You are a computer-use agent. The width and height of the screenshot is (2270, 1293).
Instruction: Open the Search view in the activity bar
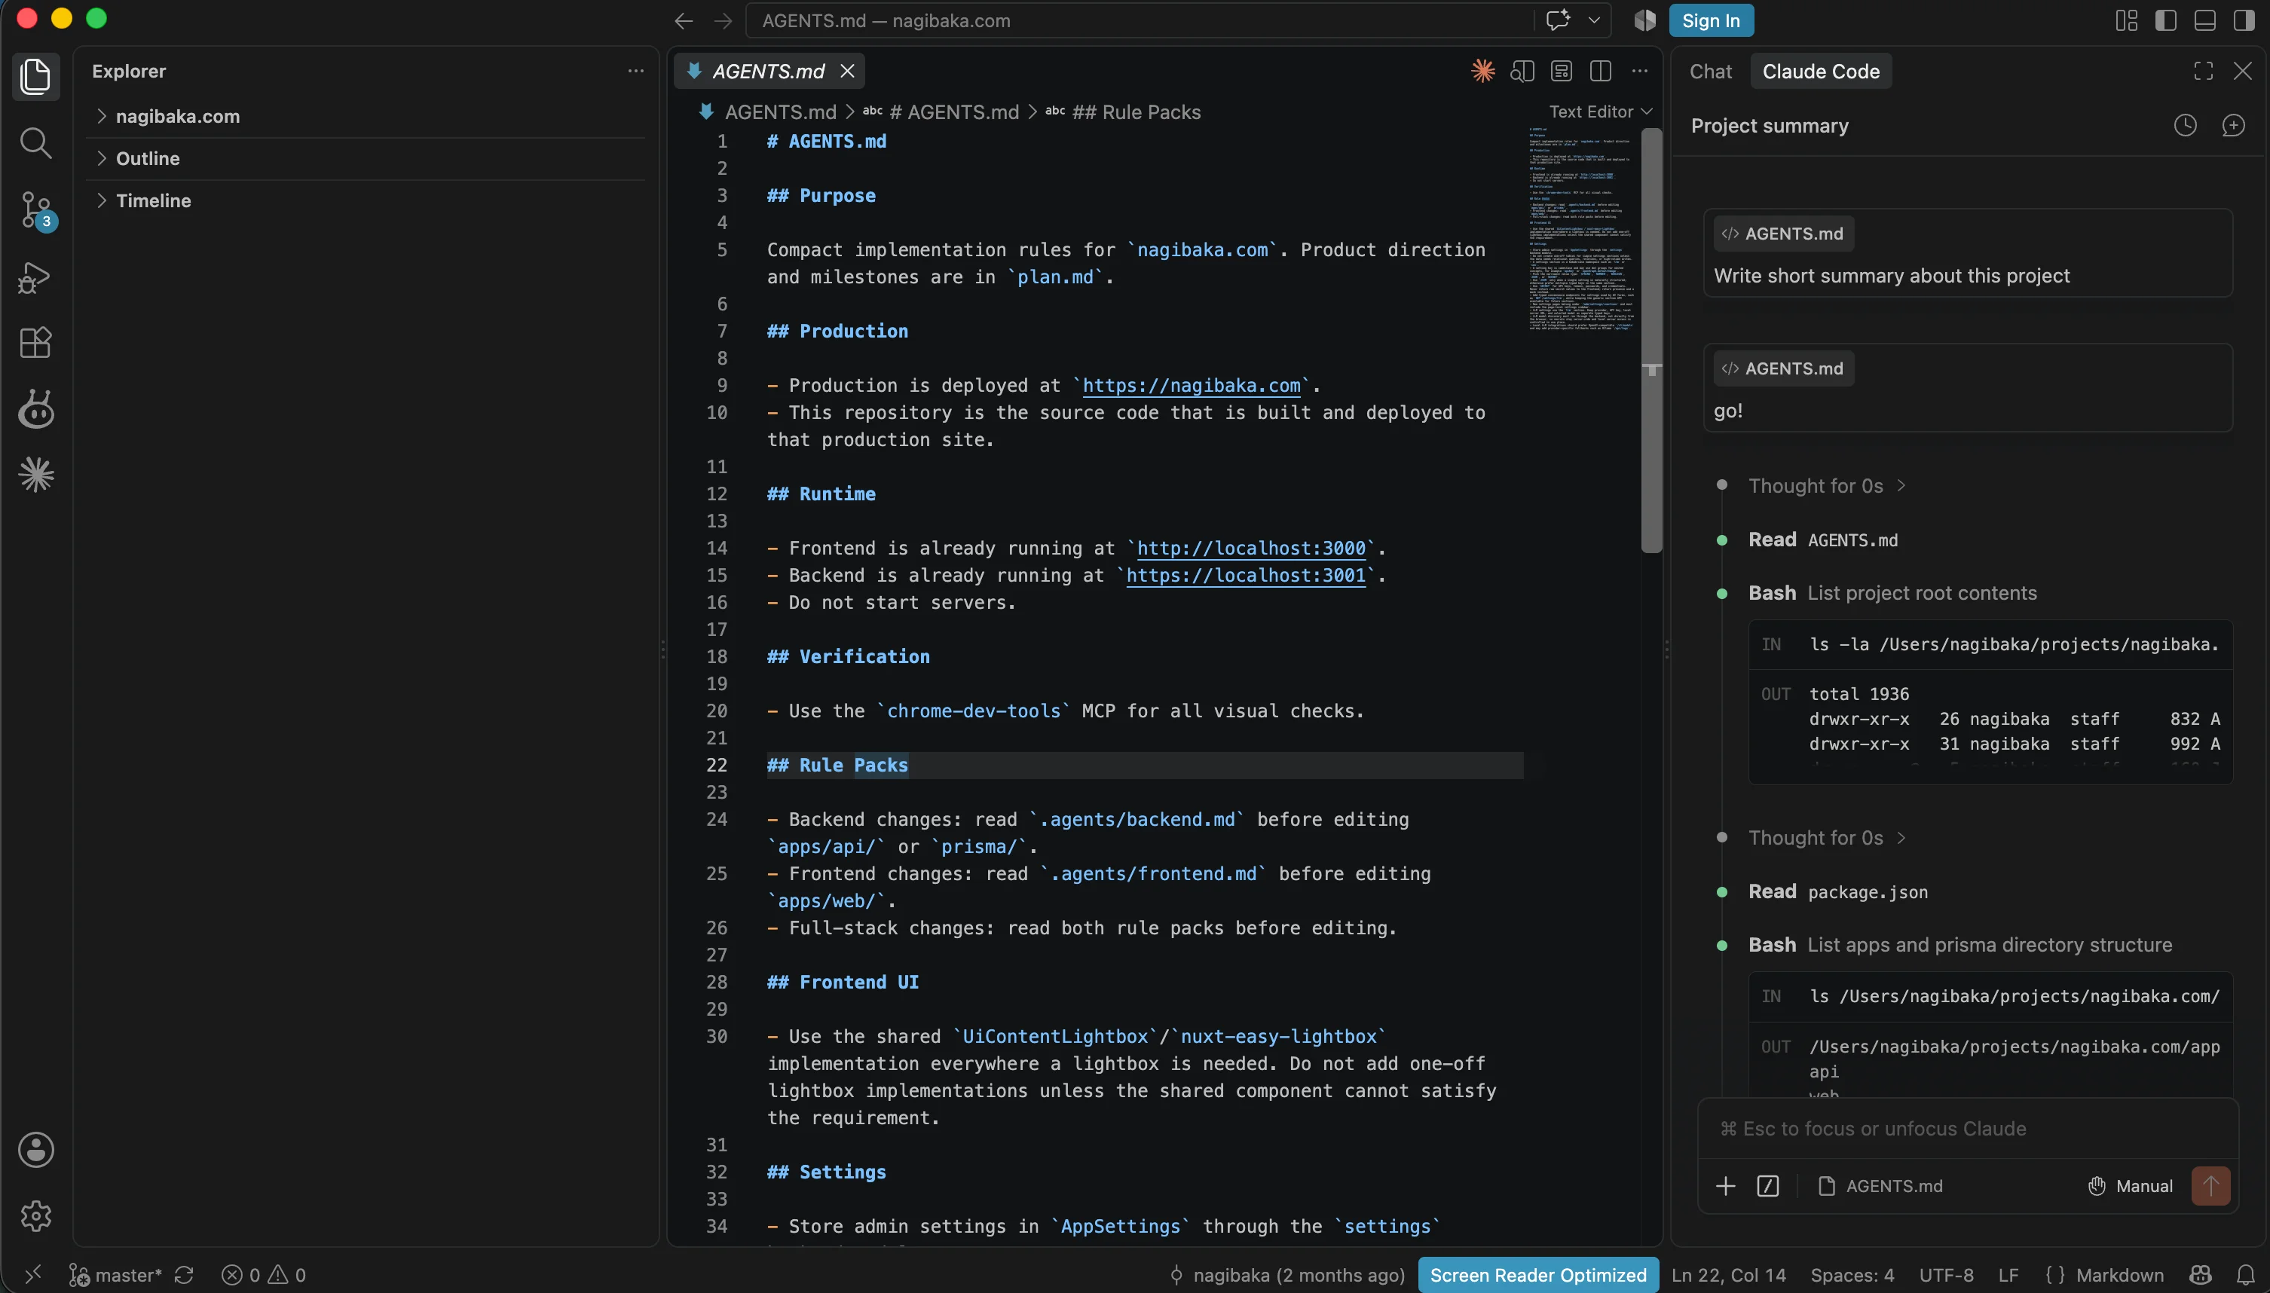click(35, 143)
